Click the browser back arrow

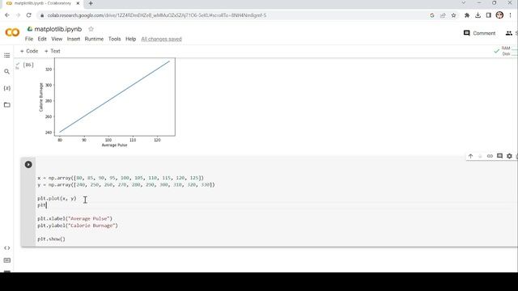pyautogui.click(x=7, y=15)
